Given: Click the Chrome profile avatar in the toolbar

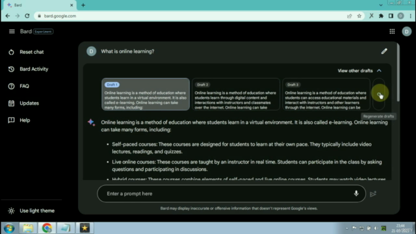Looking at the screenshot, I should pyautogui.click(x=400, y=16).
